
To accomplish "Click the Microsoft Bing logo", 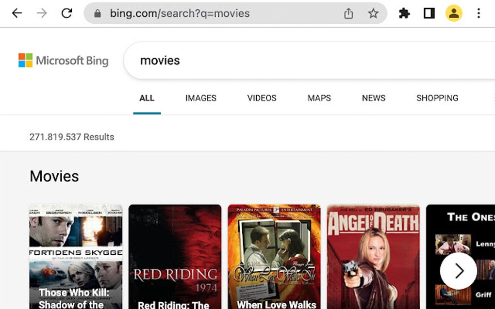I will (x=63, y=60).
